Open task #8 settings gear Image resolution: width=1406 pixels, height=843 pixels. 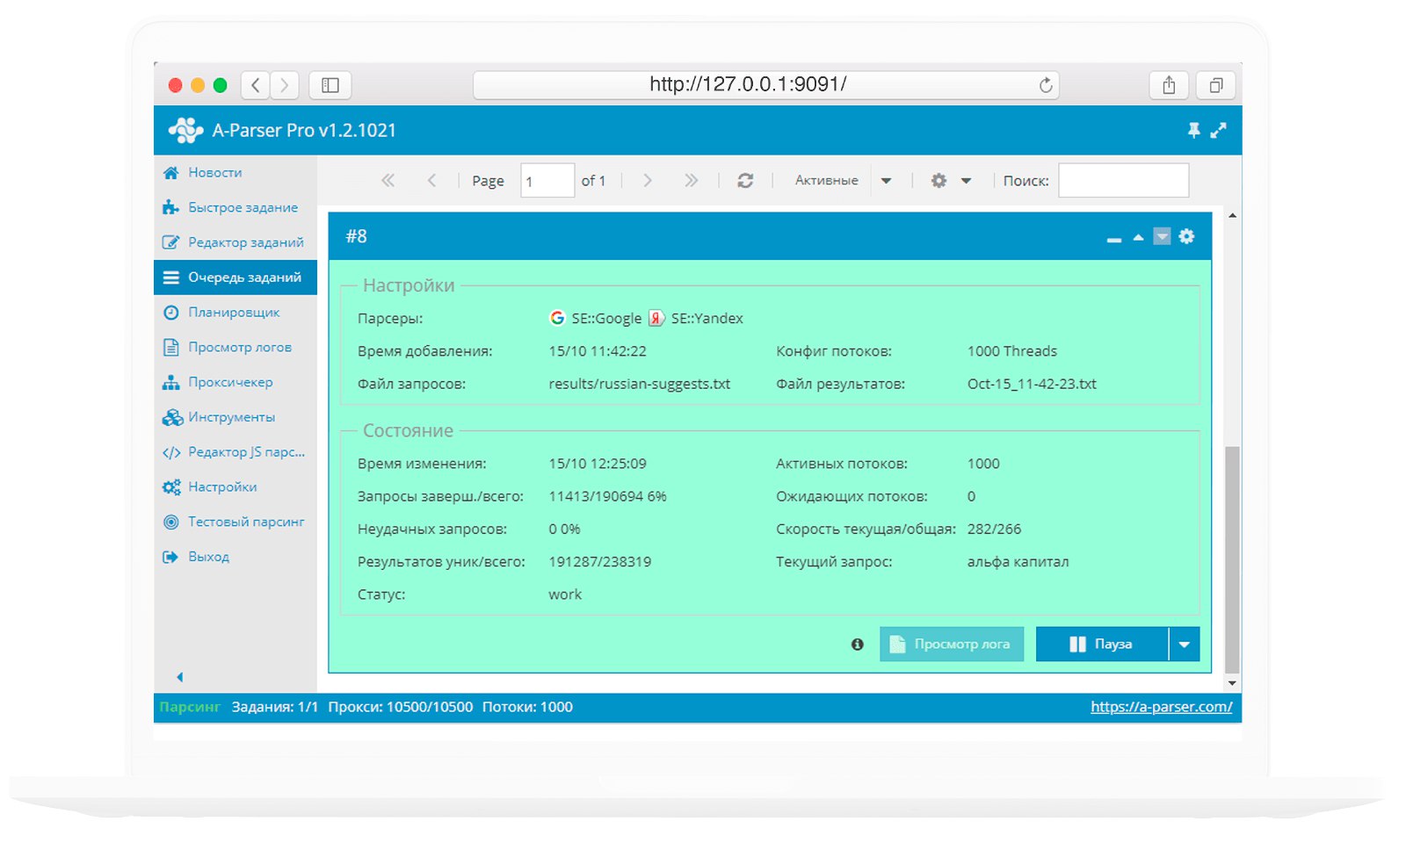[x=1187, y=236]
